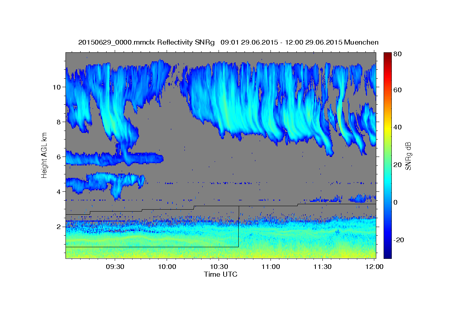Viewport: 465px width, 310px height.
Task: Click the height tick label 10
Action: click(56, 87)
